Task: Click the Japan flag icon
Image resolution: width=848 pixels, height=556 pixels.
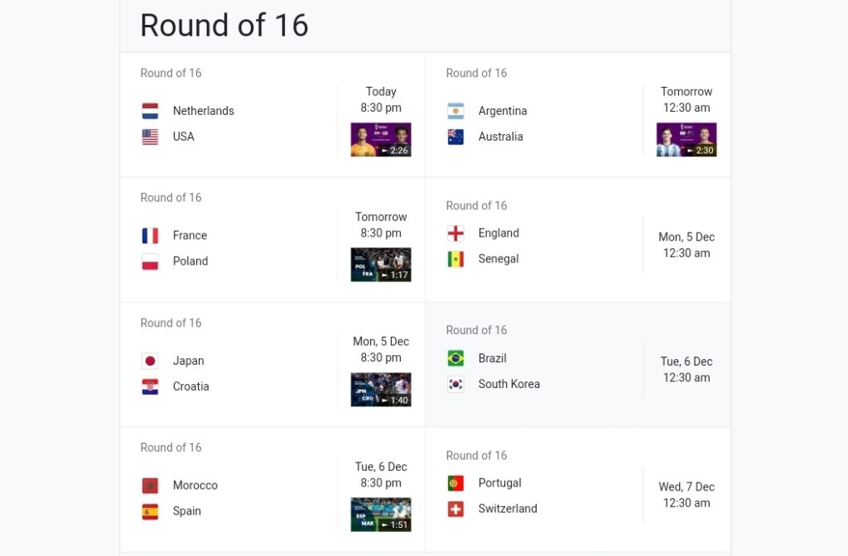Action: (x=150, y=360)
